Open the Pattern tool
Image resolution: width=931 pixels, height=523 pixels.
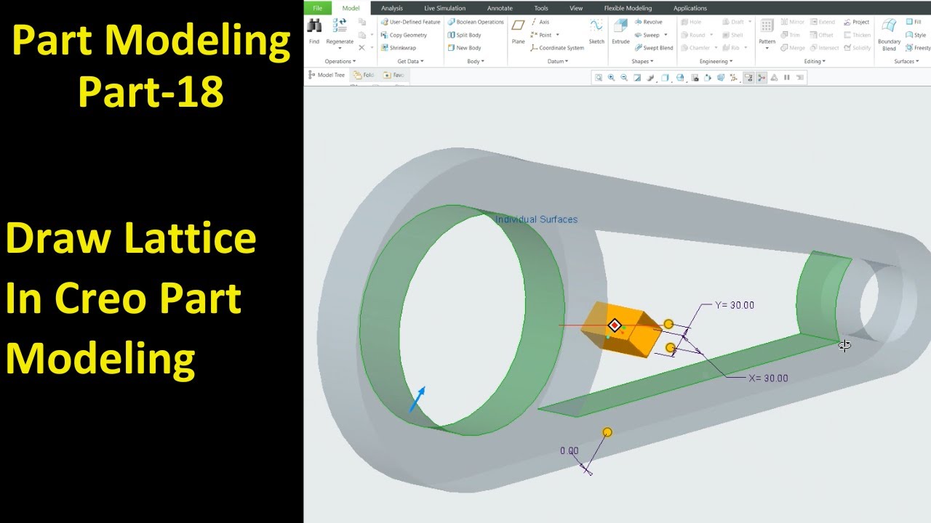pos(767,31)
